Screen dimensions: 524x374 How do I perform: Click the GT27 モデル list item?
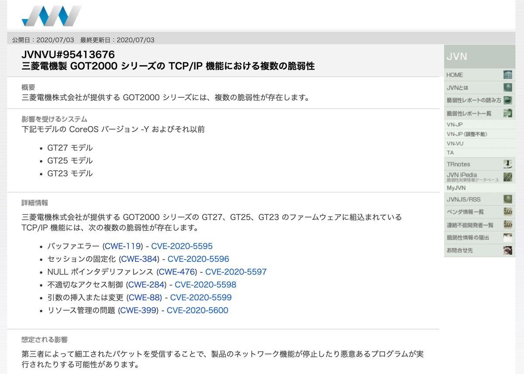pyautogui.click(x=70, y=148)
